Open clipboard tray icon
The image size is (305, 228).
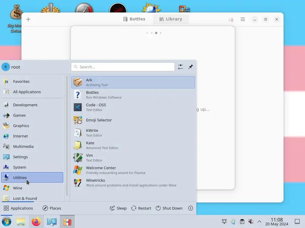click(x=242, y=221)
